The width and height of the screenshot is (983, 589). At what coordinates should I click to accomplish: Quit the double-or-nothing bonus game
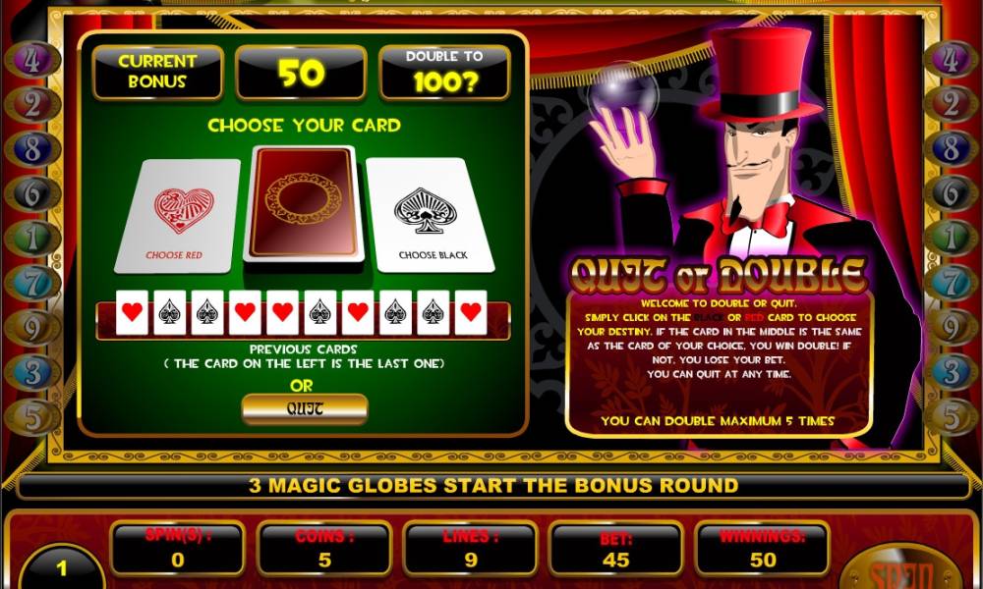305,408
